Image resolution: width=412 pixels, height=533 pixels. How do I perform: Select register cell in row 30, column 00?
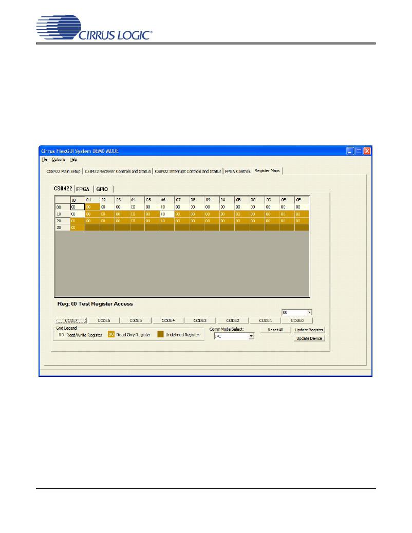(78, 227)
